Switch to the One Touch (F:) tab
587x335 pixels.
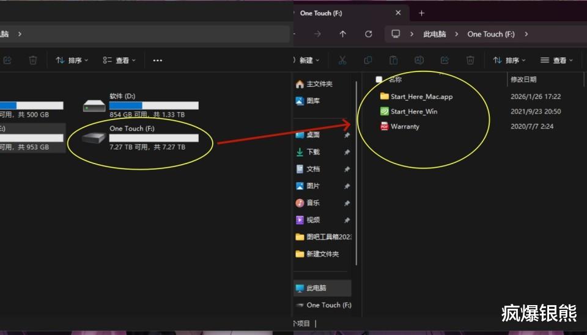point(321,13)
